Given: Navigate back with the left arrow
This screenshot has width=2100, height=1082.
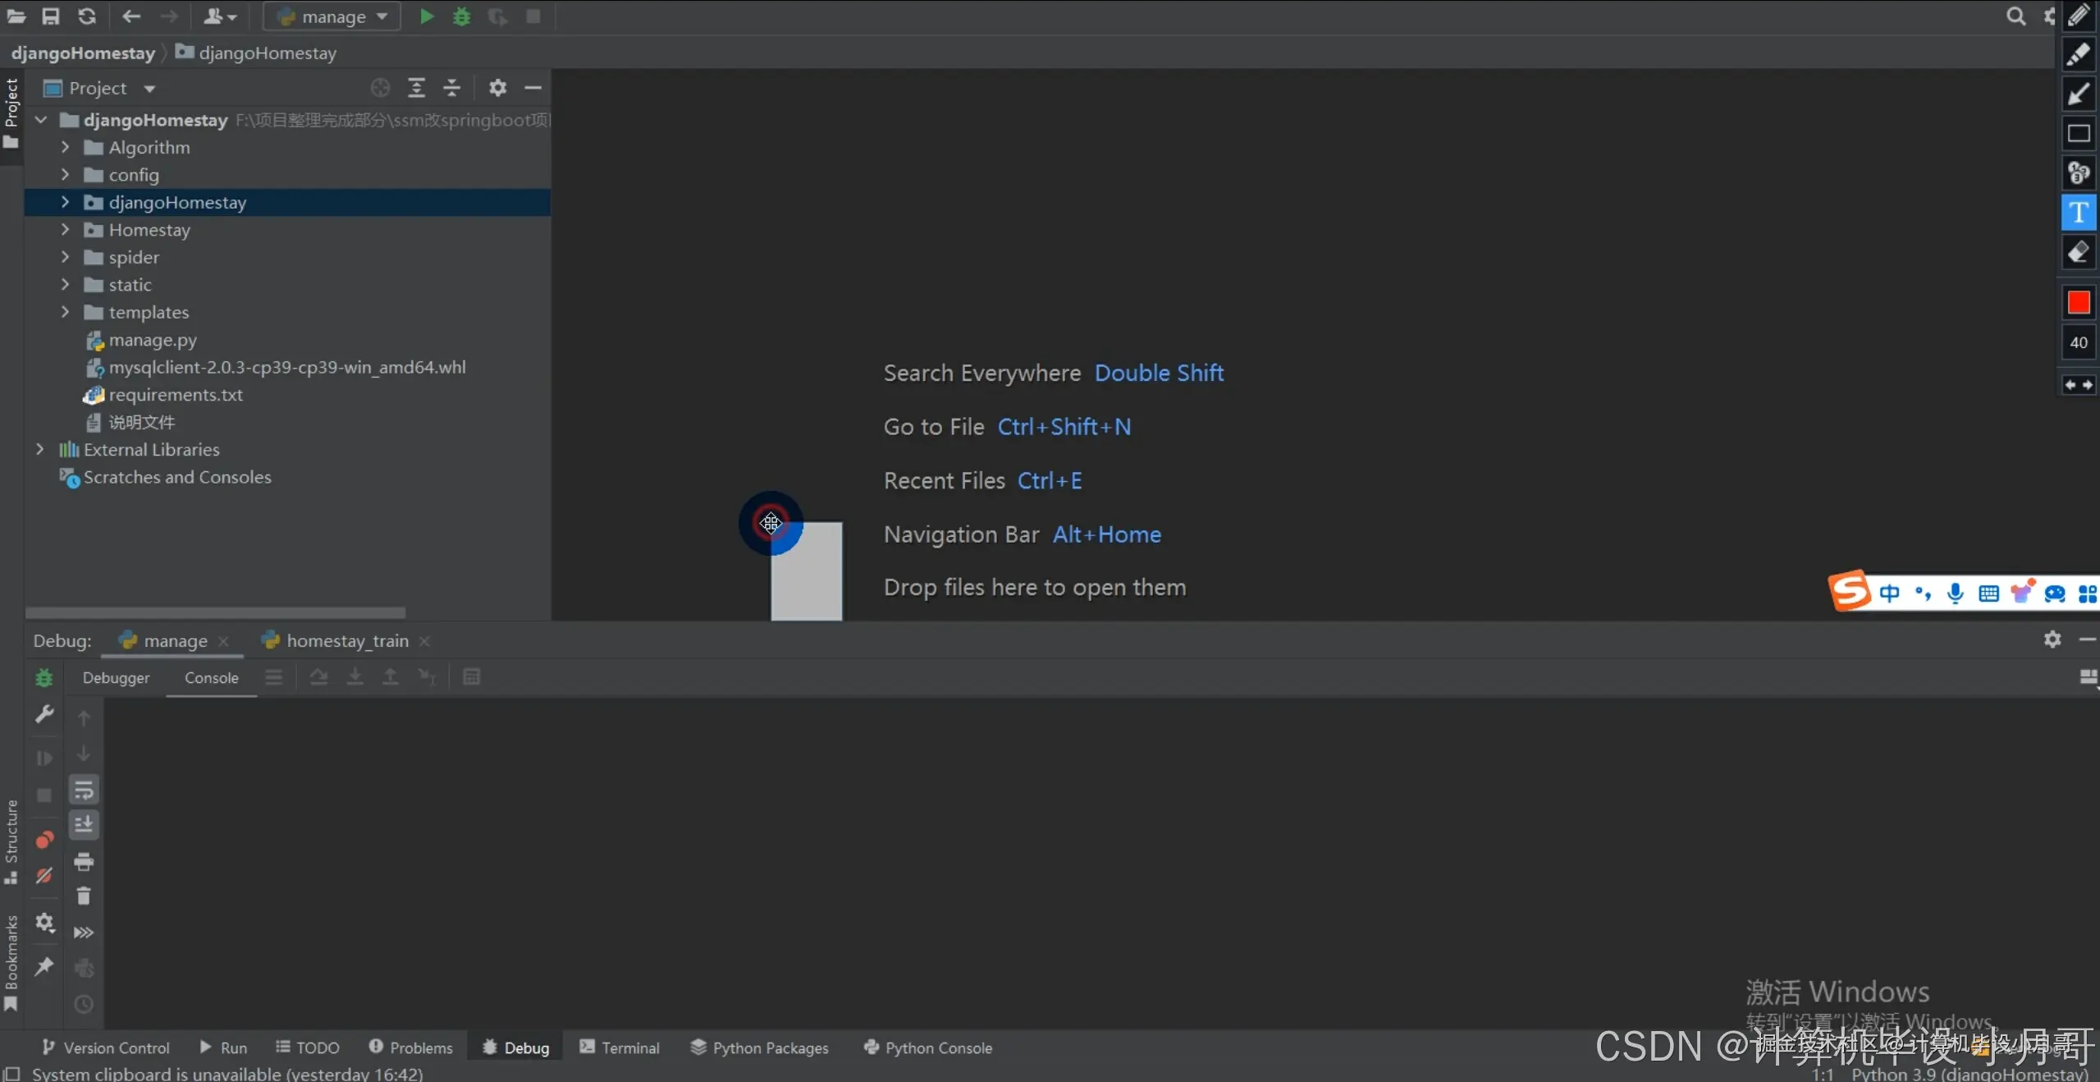Looking at the screenshot, I should 131,16.
